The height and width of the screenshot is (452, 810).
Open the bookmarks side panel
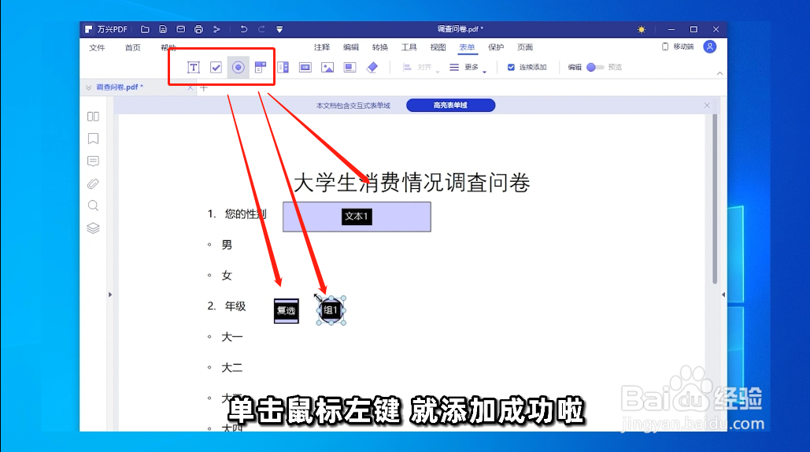click(93, 139)
